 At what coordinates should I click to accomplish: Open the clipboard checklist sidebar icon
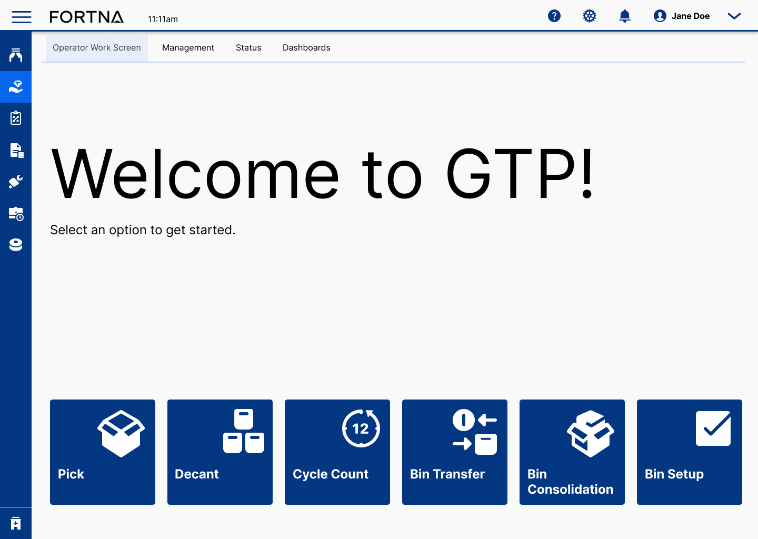16,118
